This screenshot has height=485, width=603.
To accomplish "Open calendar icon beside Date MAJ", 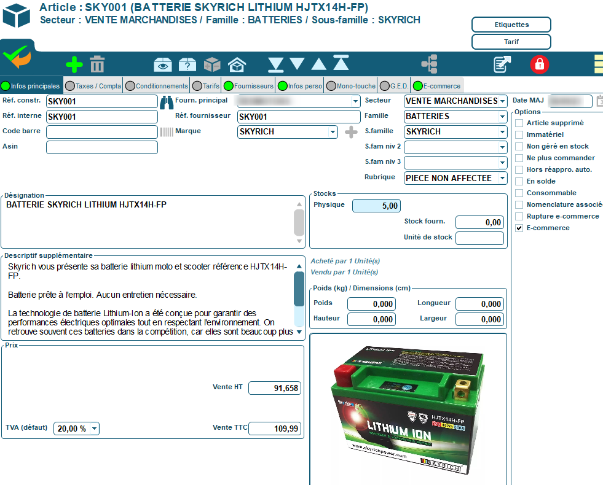I will click(600, 101).
